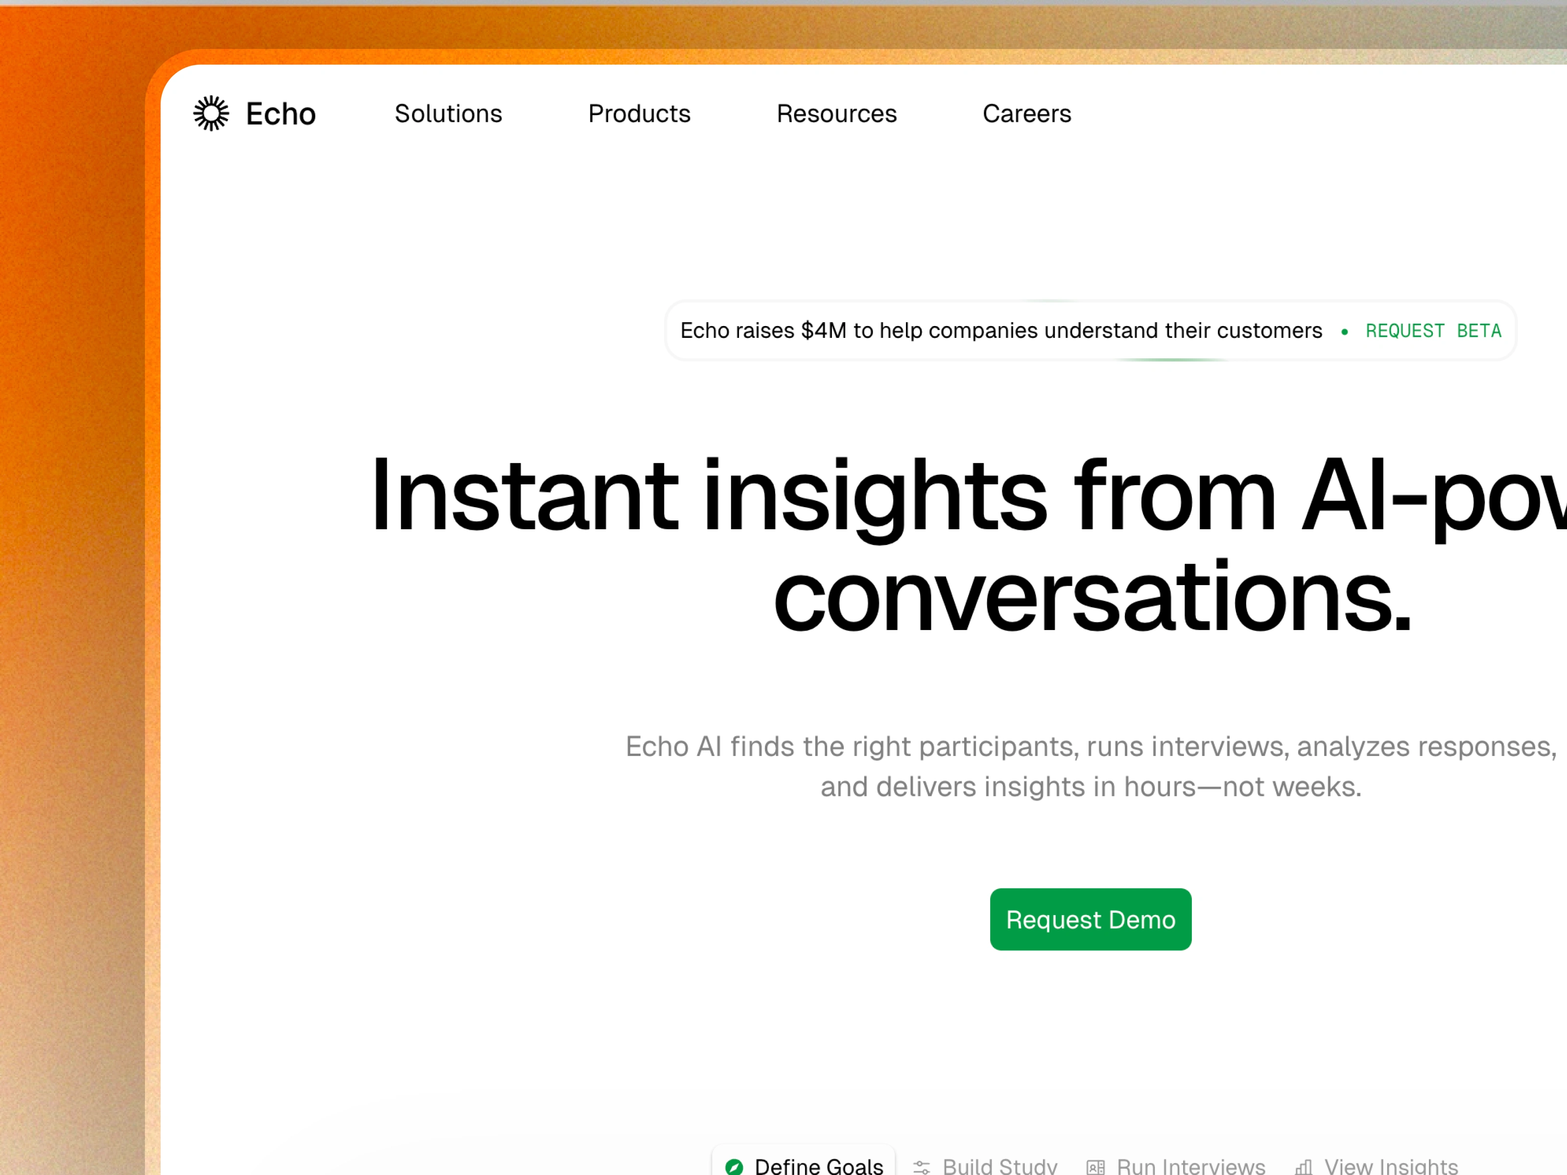The width and height of the screenshot is (1567, 1175).
Task: Click the sliders icon beside Build Study
Action: (921, 1167)
